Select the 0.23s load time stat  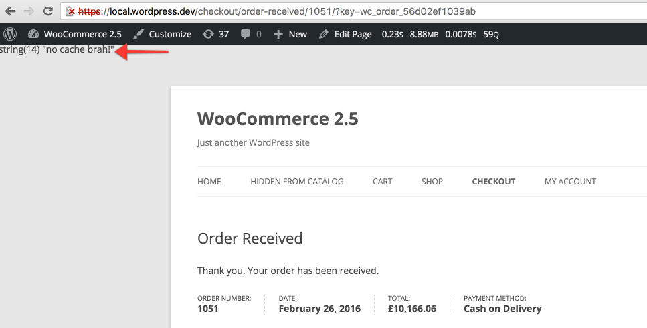[x=392, y=34]
